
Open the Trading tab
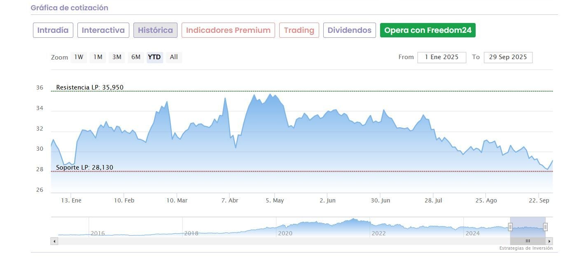pos(299,30)
